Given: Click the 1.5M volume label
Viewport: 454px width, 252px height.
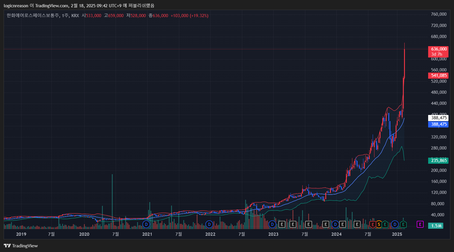Looking at the screenshot, I should coord(436,226).
